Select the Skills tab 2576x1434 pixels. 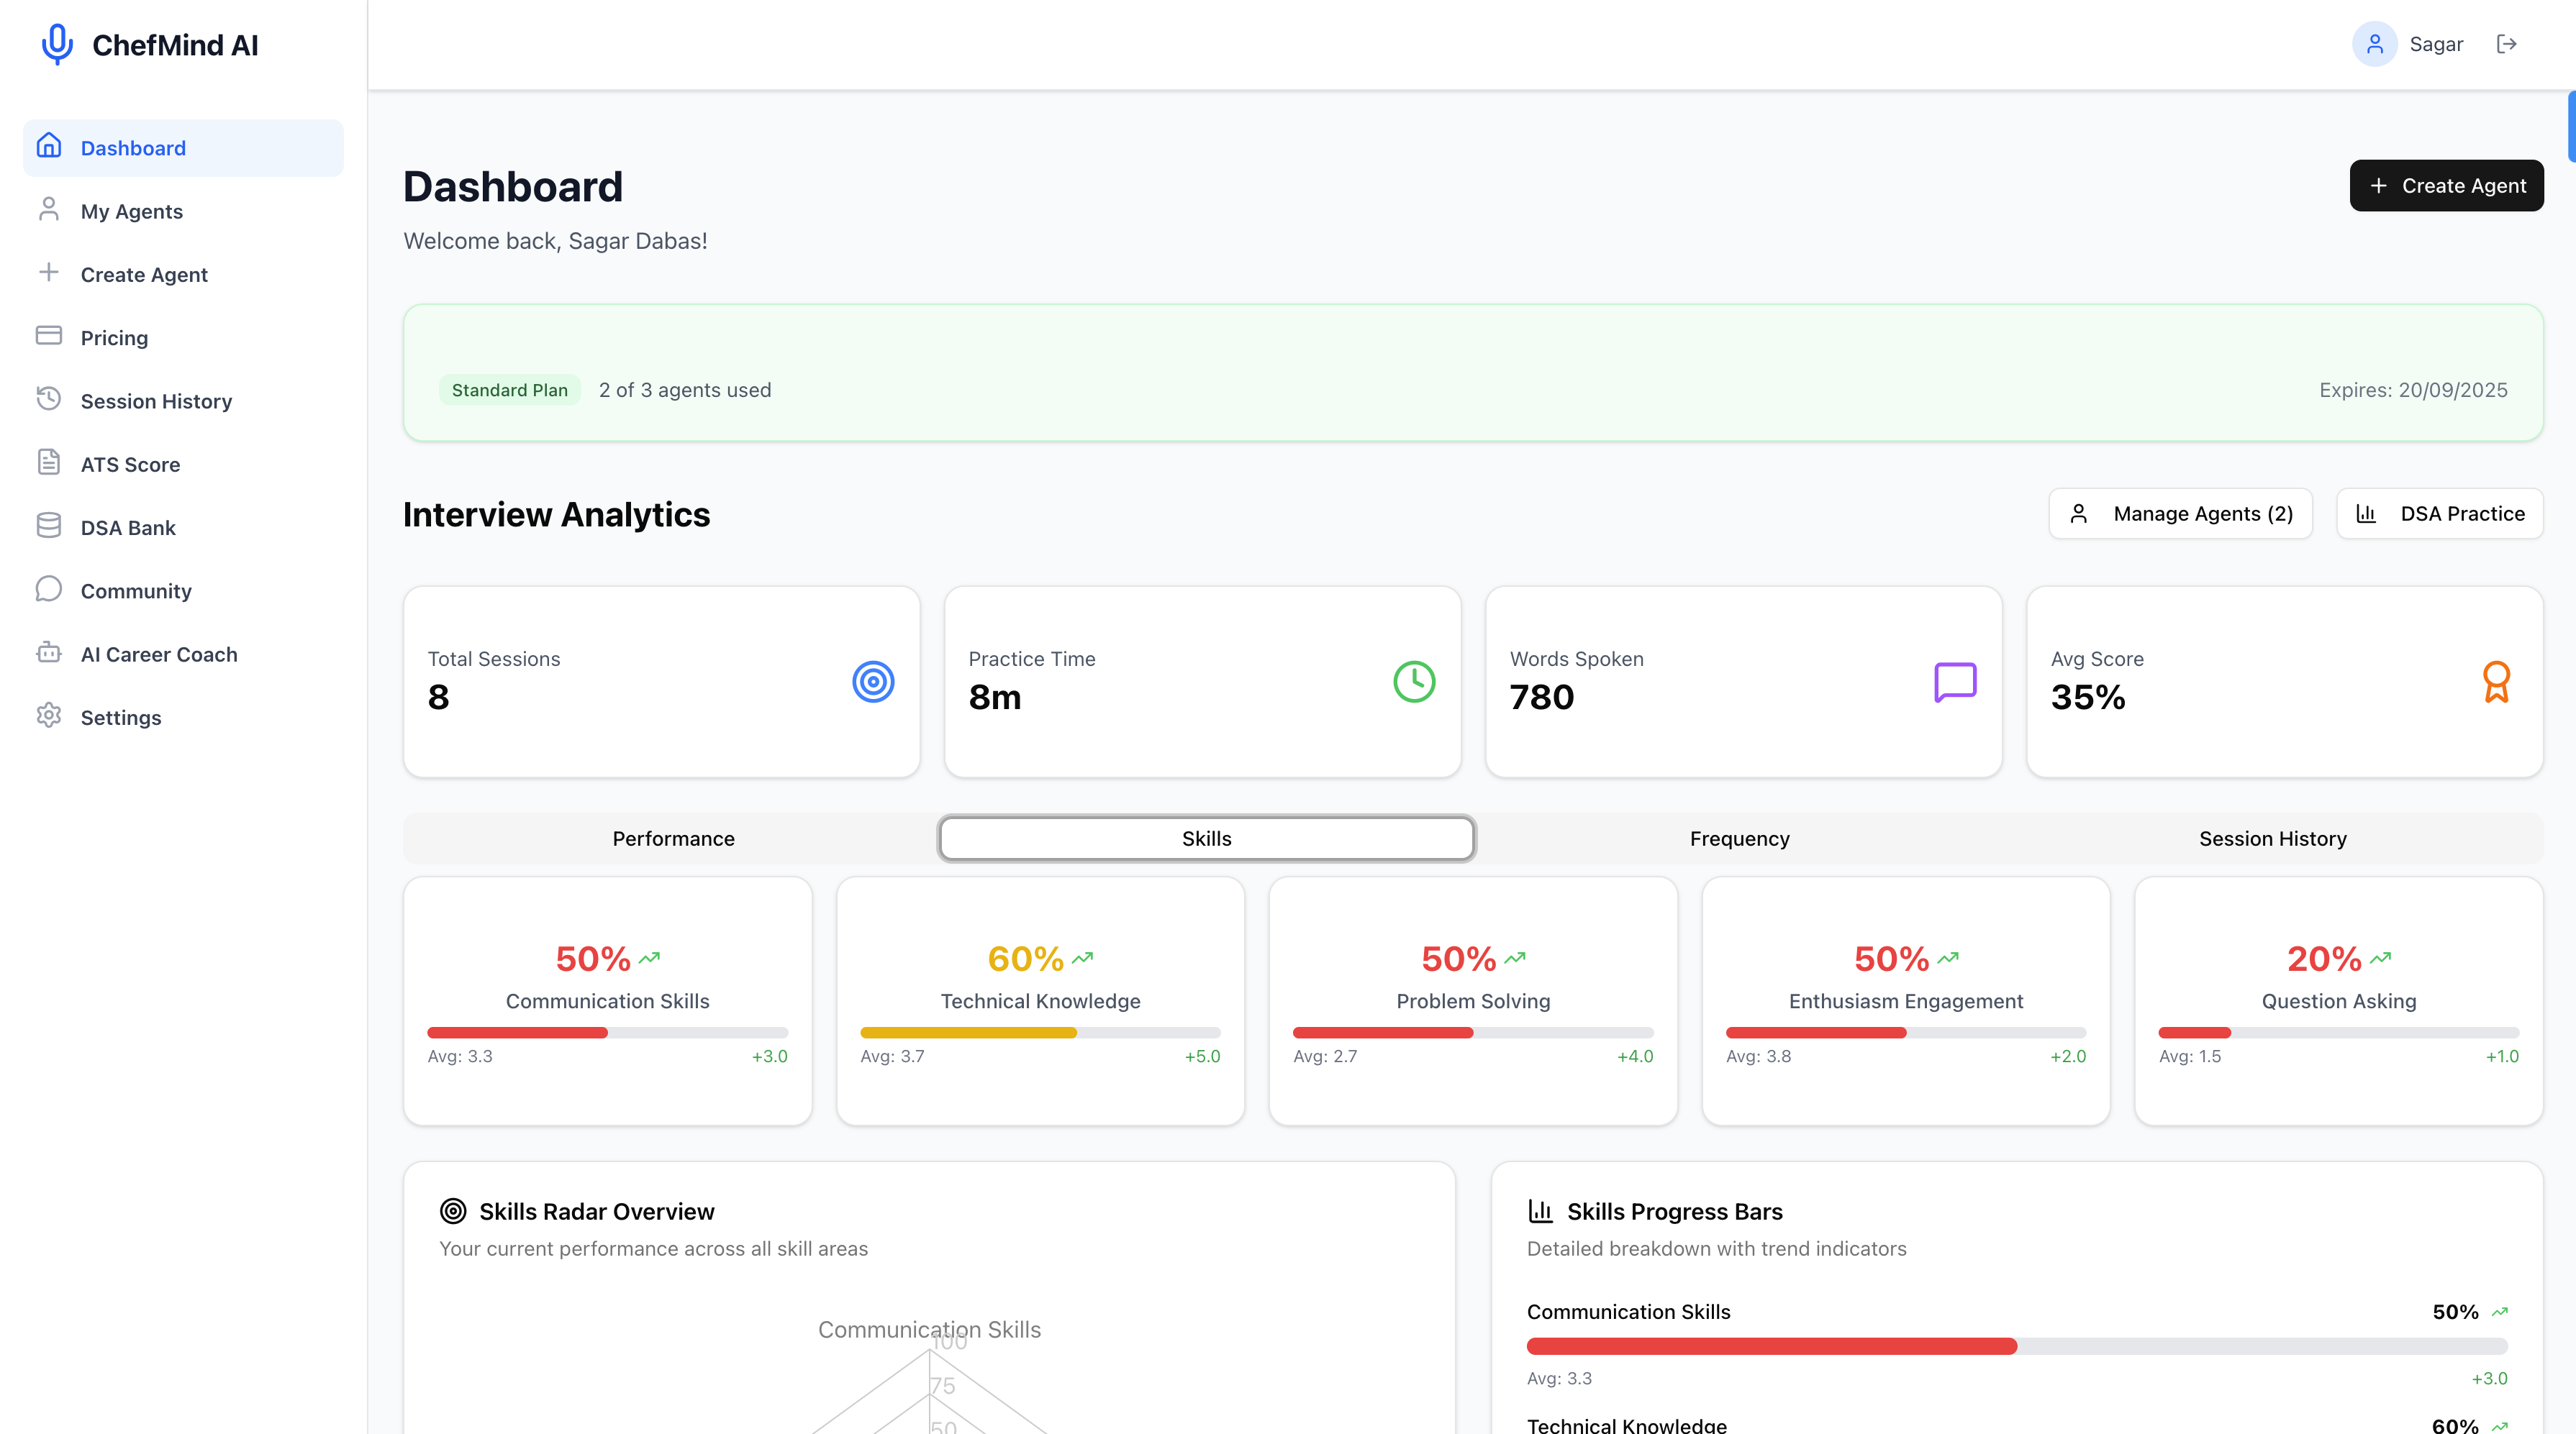(x=1206, y=839)
